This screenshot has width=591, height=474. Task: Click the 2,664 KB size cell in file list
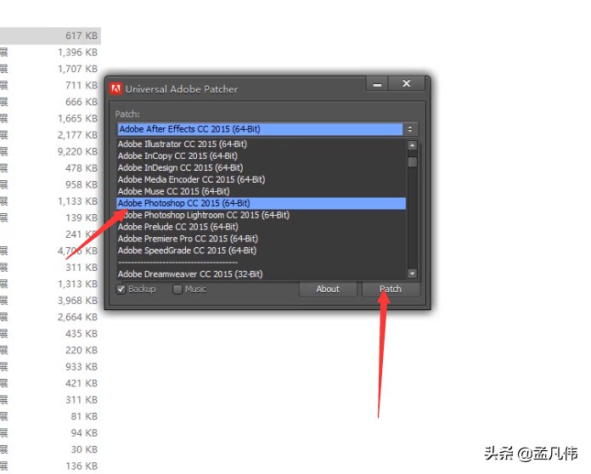click(77, 317)
